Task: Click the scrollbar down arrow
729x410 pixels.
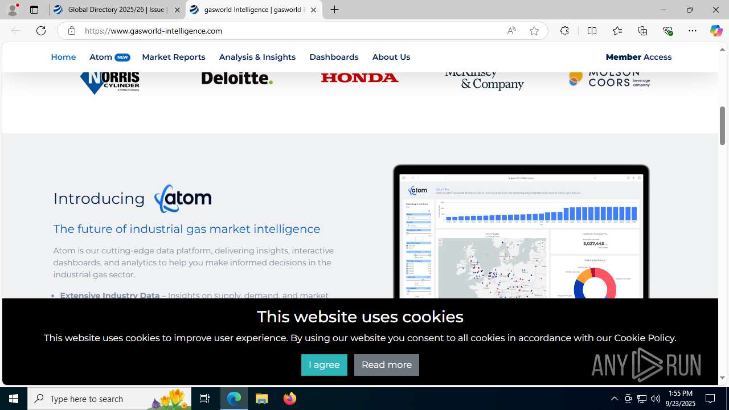Action: pyautogui.click(x=722, y=378)
